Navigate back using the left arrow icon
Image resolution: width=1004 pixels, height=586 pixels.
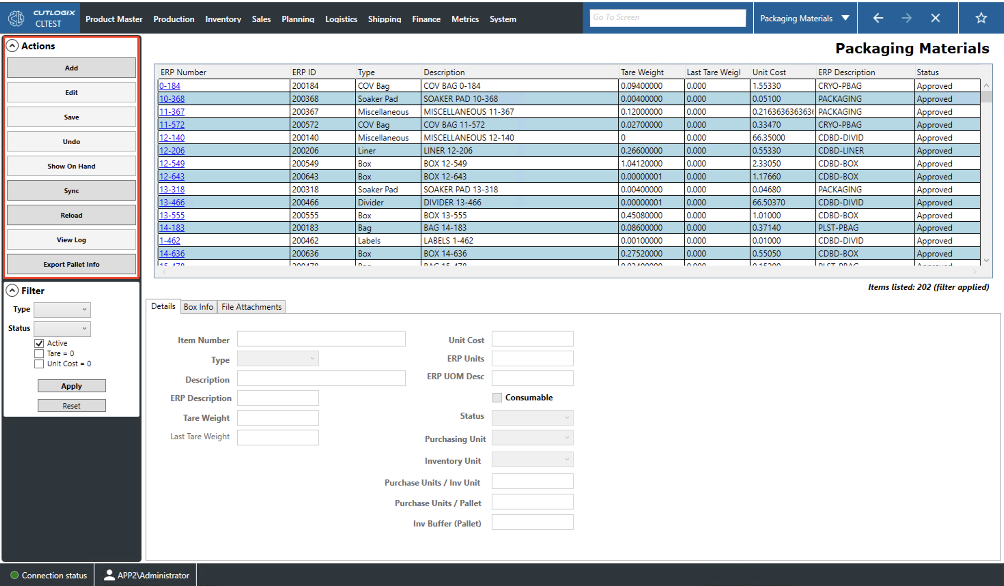coord(878,18)
